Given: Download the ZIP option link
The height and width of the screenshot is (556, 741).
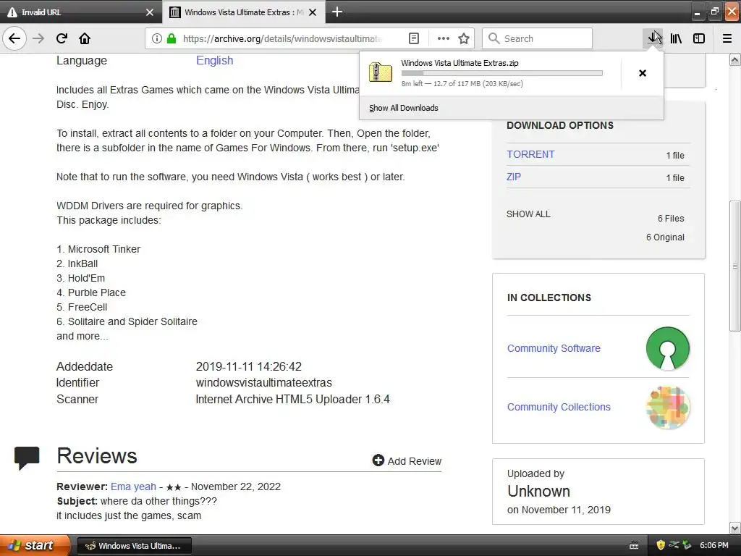Looking at the screenshot, I should point(514,177).
